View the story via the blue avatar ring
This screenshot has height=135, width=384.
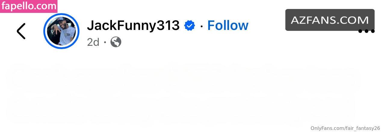tap(61, 31)
